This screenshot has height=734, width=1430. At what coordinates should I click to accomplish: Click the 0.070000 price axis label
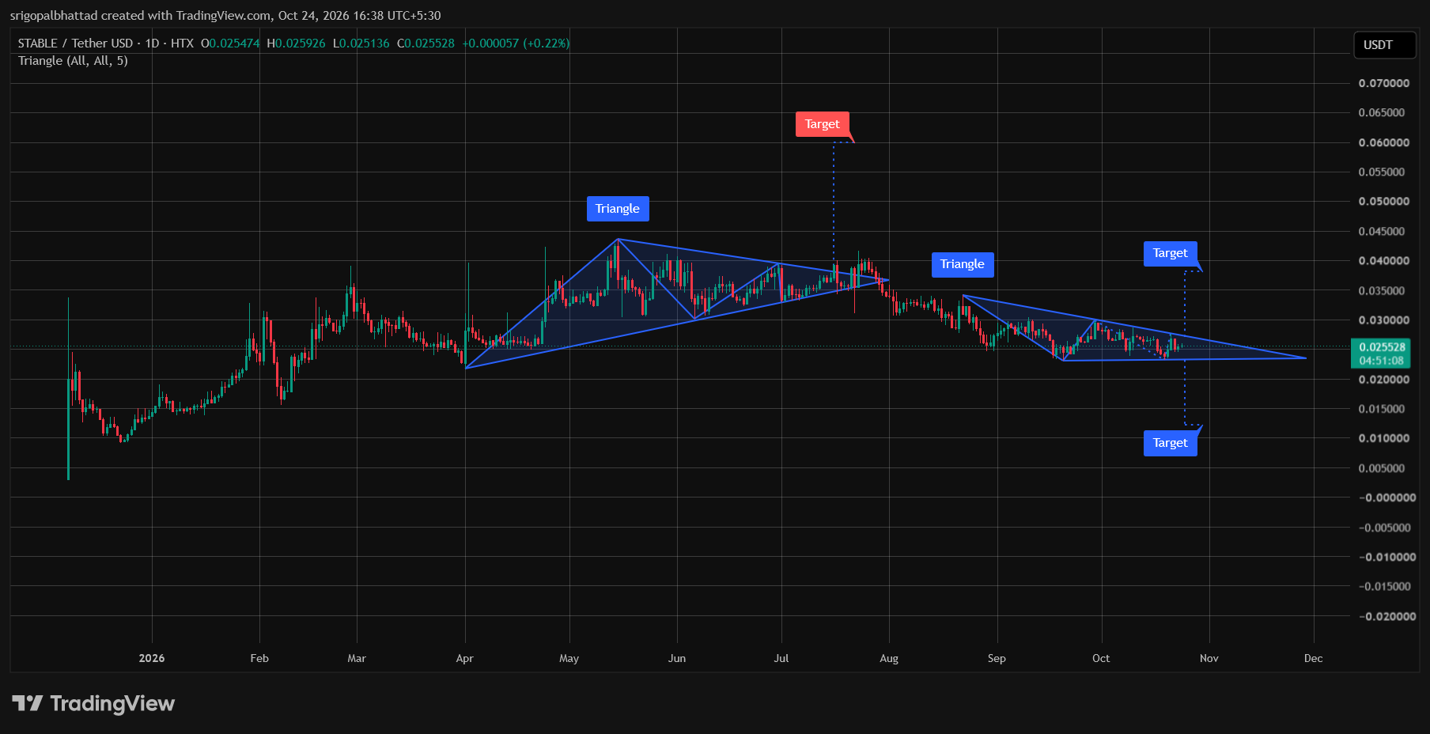pos(1383,83)
